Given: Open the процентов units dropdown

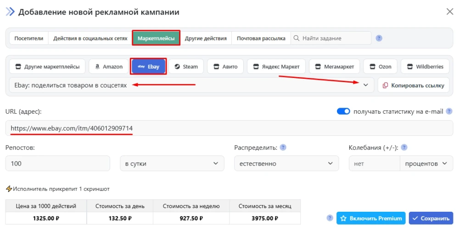Looking at the screenshot, I should [x=426, y=164].
